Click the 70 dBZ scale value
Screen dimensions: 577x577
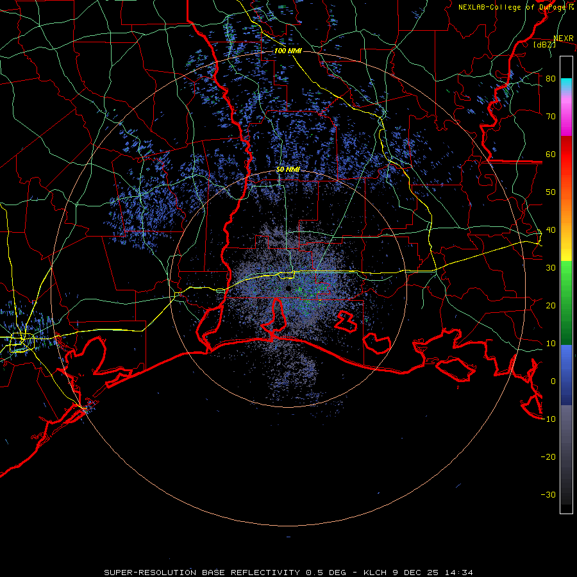click(x=551, y=116)
